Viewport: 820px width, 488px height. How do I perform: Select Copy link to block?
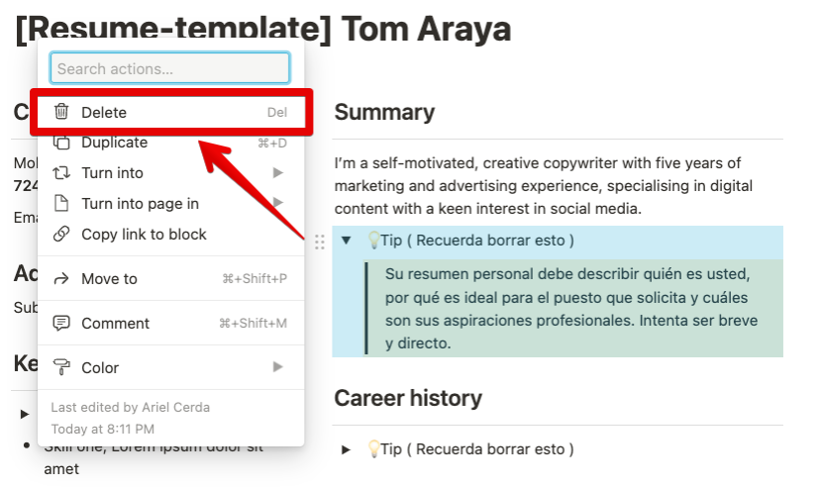tap(171, 234)
